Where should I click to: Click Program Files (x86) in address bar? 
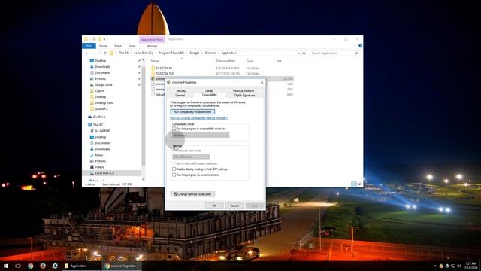pos(171,53)
